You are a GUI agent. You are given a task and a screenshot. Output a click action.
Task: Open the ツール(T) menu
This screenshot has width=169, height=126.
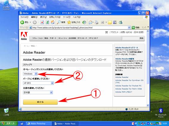[67, 17]
